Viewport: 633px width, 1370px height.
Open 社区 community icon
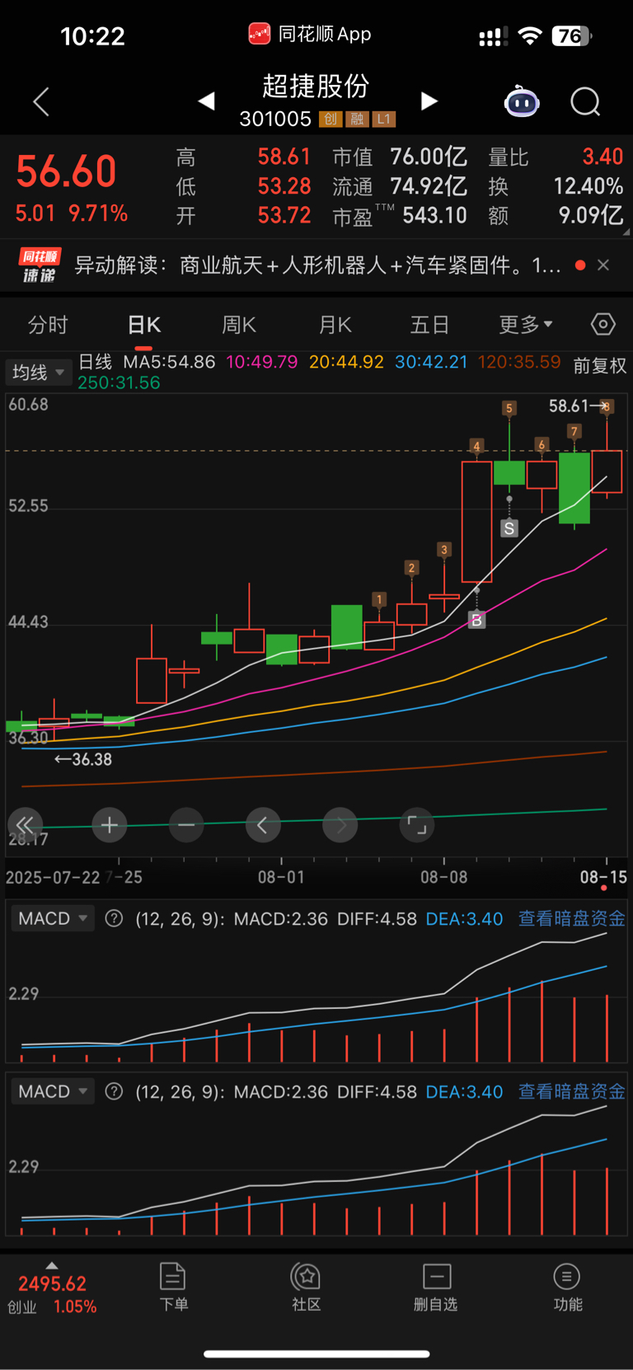tap(306, 1287)
